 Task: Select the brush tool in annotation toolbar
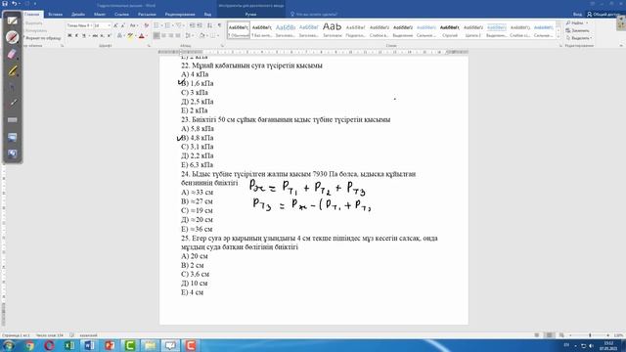[x=13, y=103]
